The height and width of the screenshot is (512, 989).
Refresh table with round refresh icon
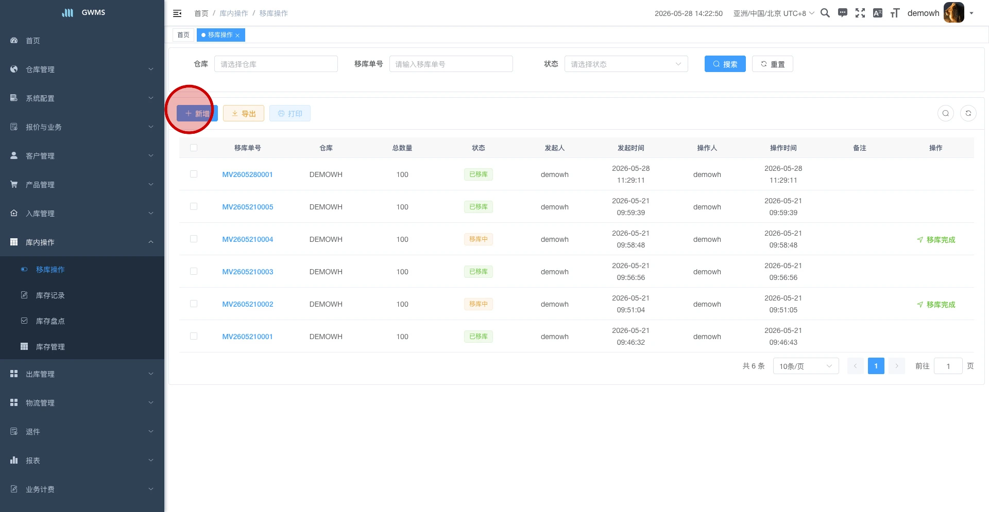point(968,113)
